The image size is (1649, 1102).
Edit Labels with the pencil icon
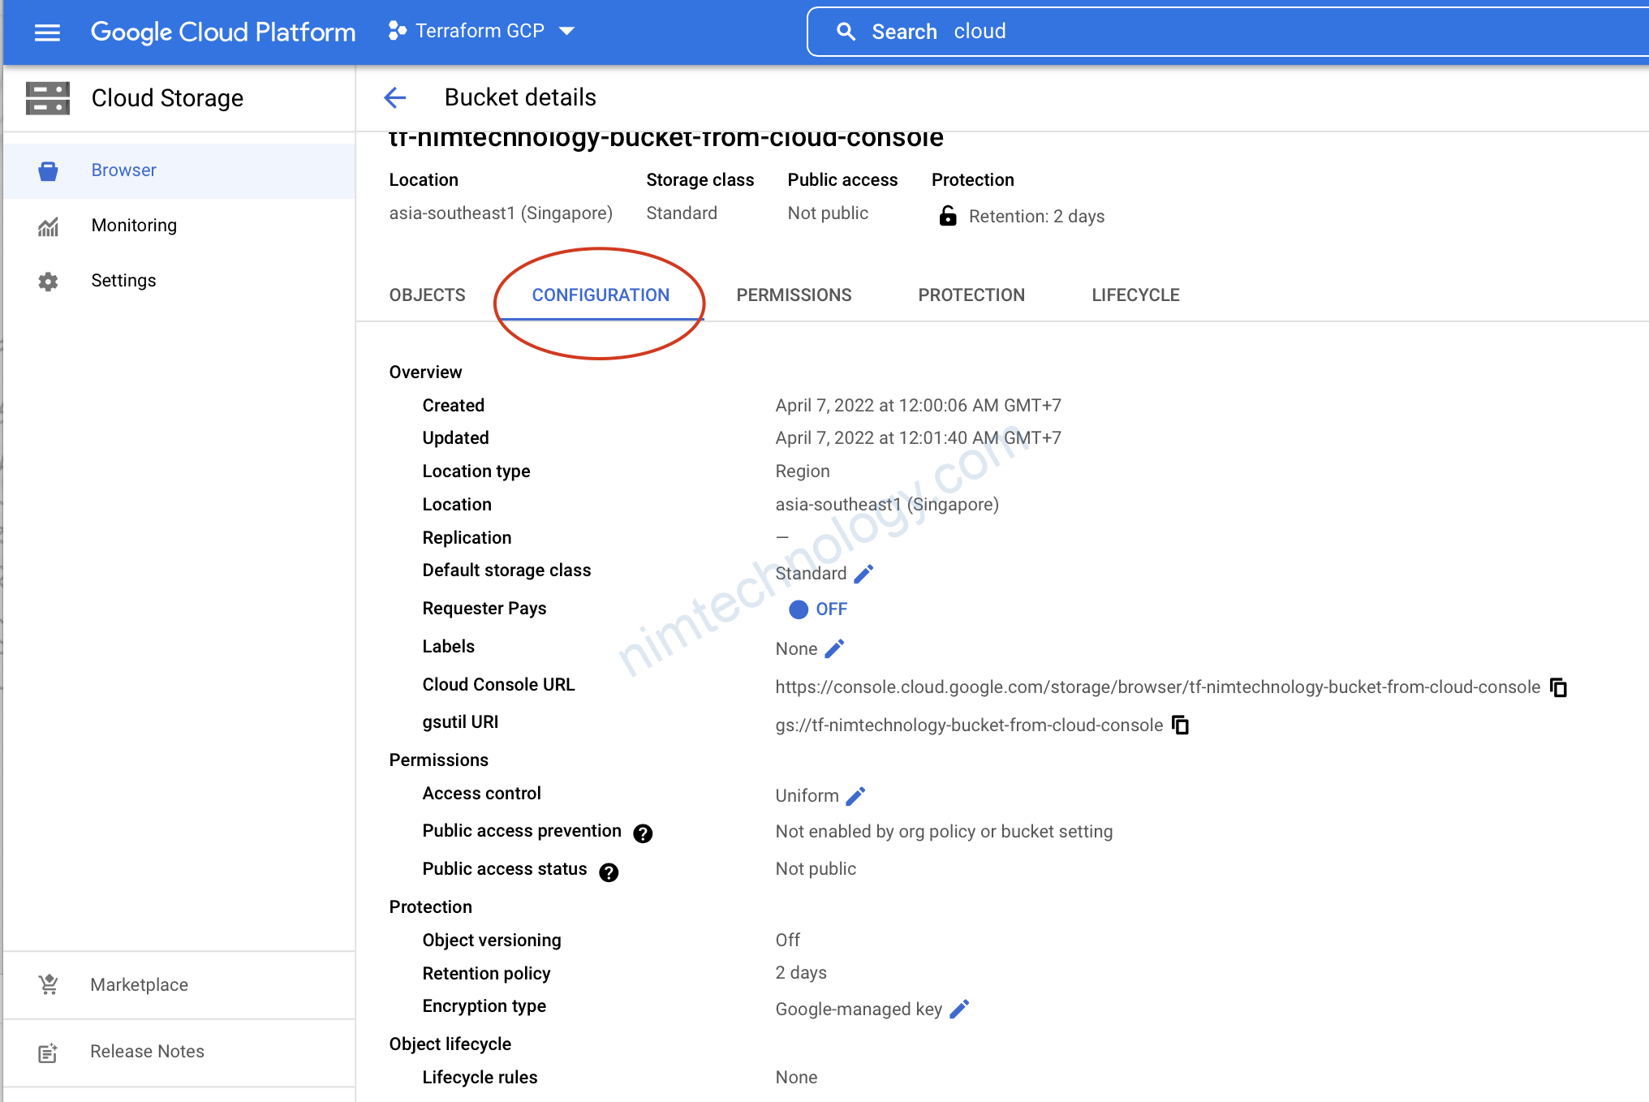(835, 648)
